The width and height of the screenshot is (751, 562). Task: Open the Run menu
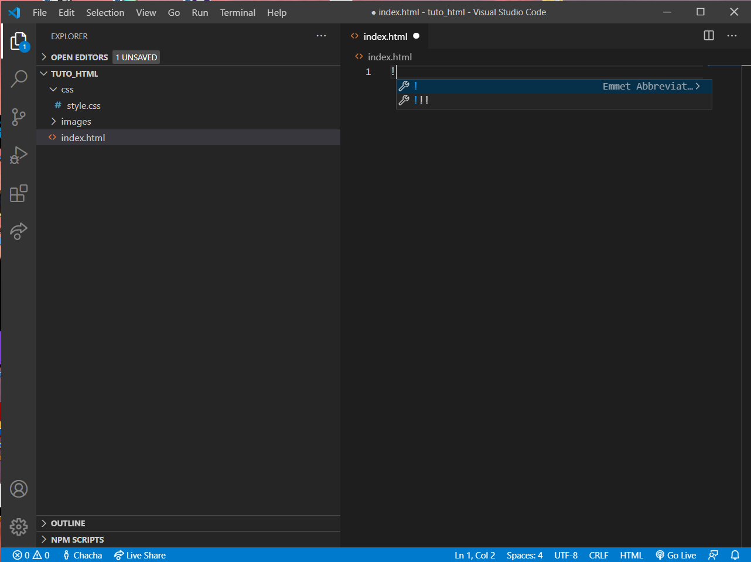point(200,12)
